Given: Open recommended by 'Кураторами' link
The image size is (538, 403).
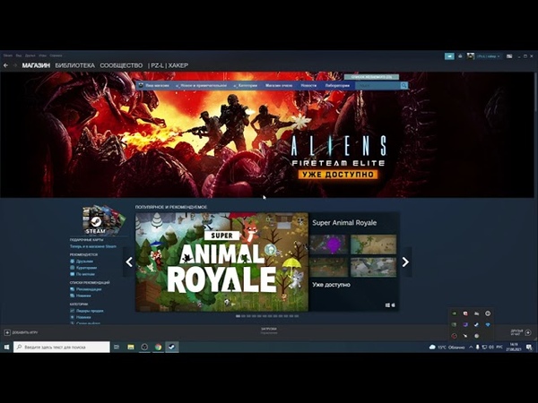Looking at the screenshot, I should click(86, 268).
